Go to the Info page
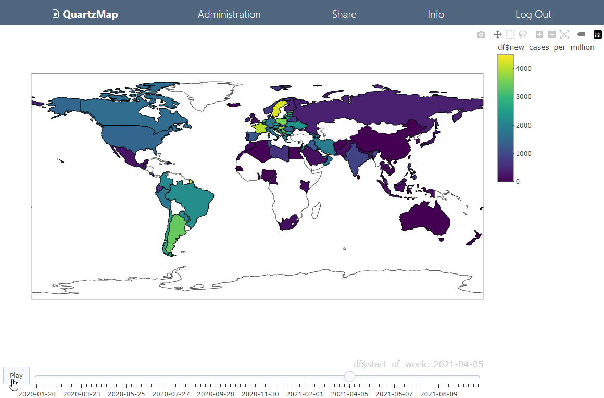 pos(436,14)
